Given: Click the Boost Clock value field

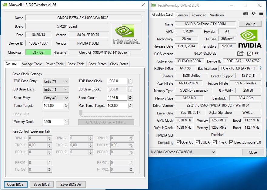Looking at the screenshot, I should tap(117, 98).
